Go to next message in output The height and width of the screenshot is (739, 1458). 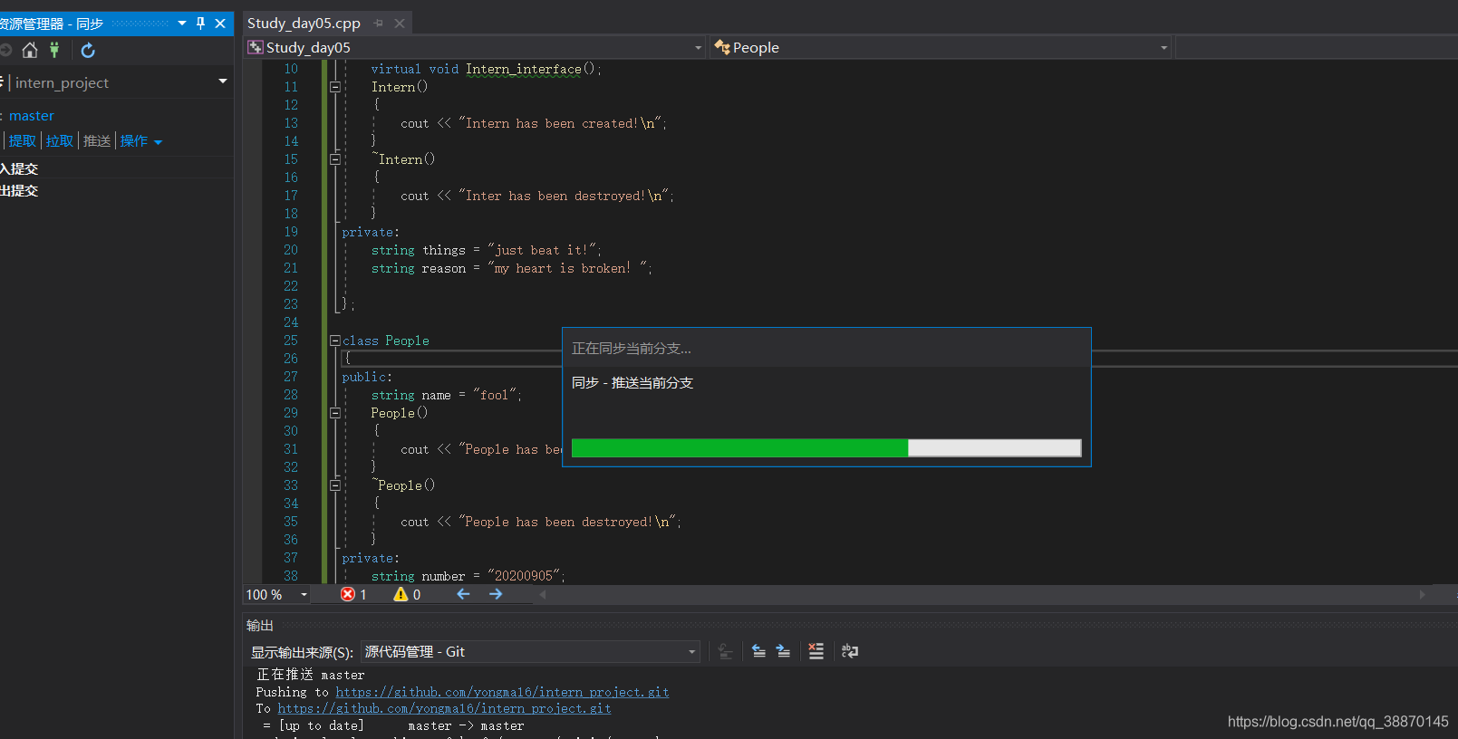pyautogui.click(x=783, y=651)
